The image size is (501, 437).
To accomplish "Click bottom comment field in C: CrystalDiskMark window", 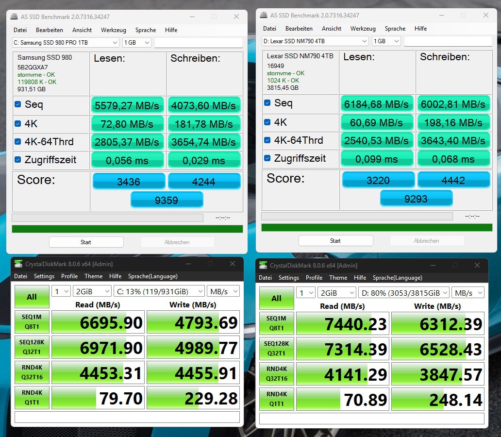I will (127, 417).
